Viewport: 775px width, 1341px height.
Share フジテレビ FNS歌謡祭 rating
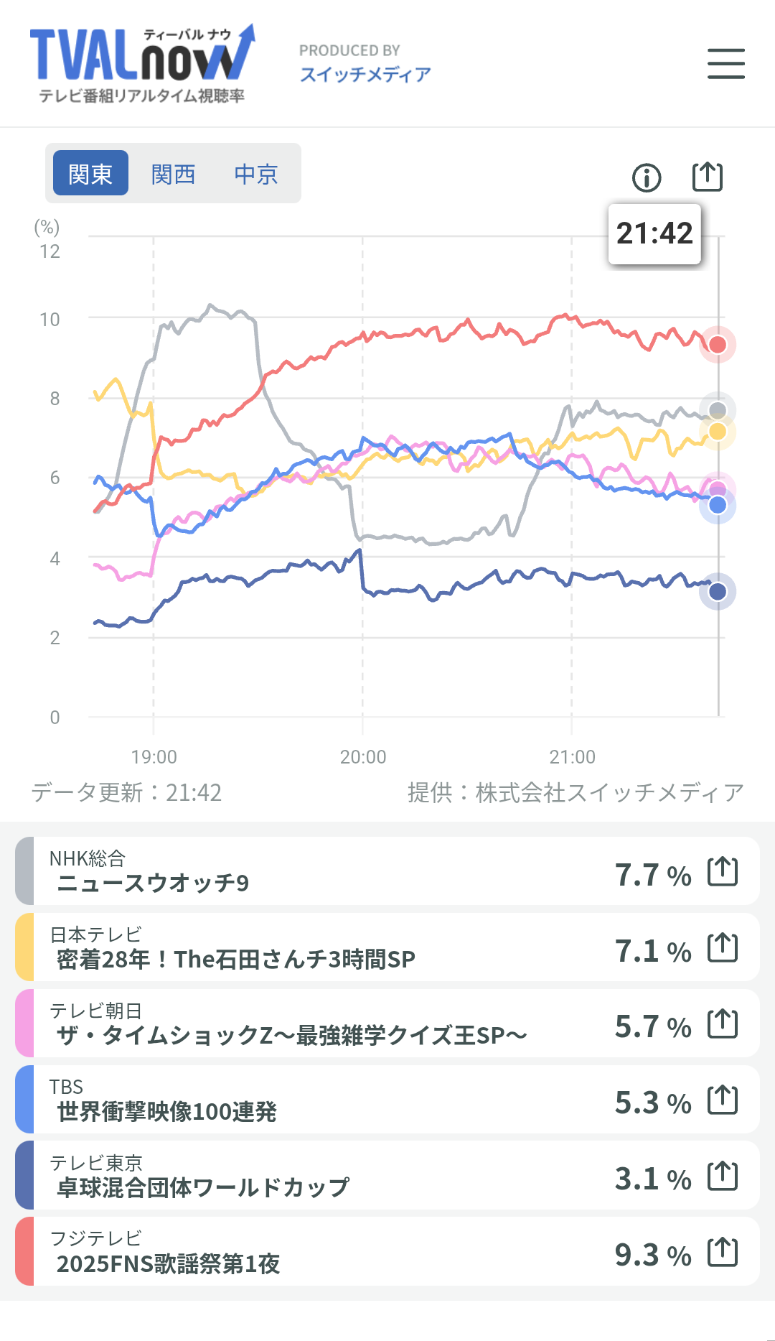(x=722, y=1252)
